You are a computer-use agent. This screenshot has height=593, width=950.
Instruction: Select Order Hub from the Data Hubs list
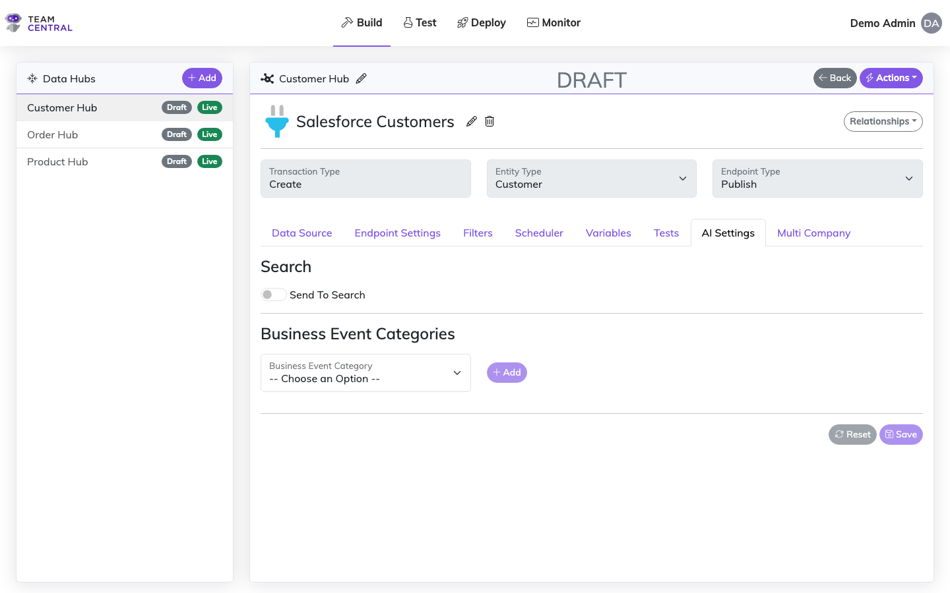click(x=52, y=134)
